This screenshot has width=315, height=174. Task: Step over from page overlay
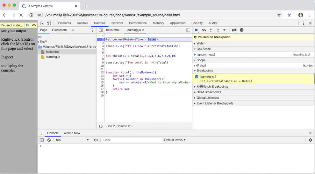[x=34, y=25]
